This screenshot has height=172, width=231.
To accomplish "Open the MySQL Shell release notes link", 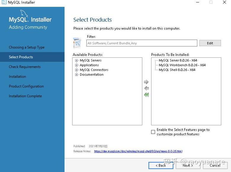I will point(138,151).
